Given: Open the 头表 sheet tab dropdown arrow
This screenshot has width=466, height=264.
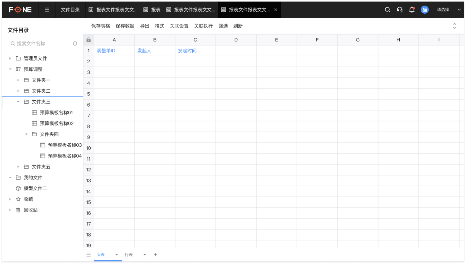Looking at the screenshot, I should (116, 254).
